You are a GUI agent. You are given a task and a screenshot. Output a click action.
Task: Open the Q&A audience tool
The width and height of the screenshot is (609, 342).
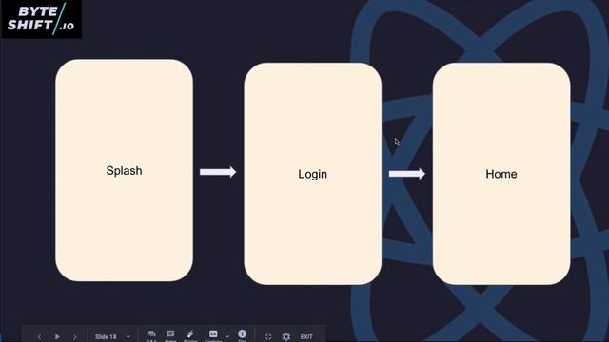click(151, 335)
